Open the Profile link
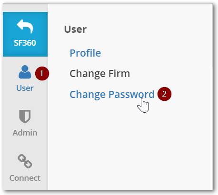Viewport: 218px width, 195px height. [85, 53]
